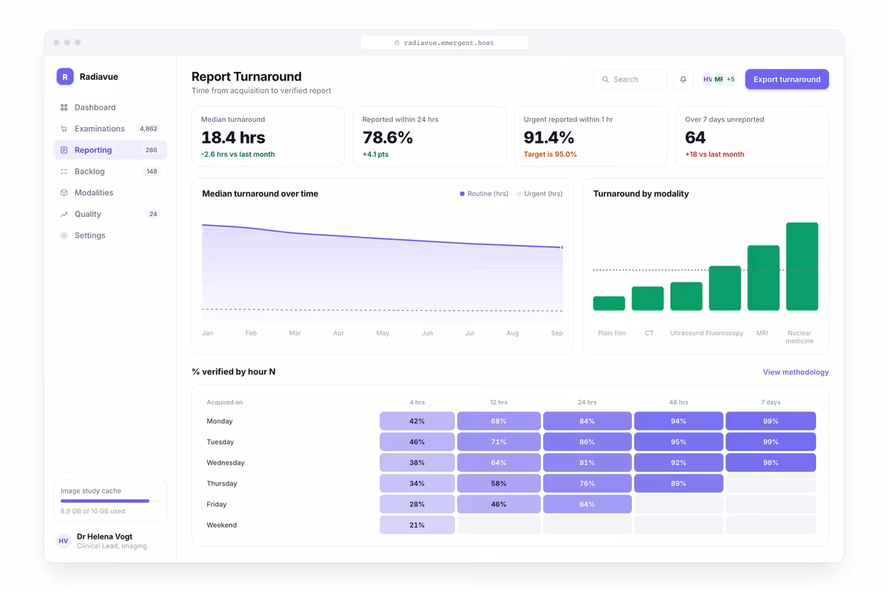
Task: Click the Fluoroscopy bar
Action: [724, 288]
